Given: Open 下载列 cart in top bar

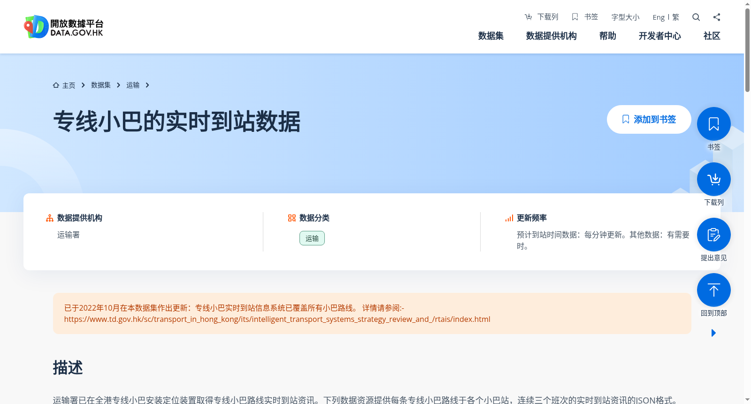Looking at the screenshot, I should pyautogui.click(x=541, y=17).
